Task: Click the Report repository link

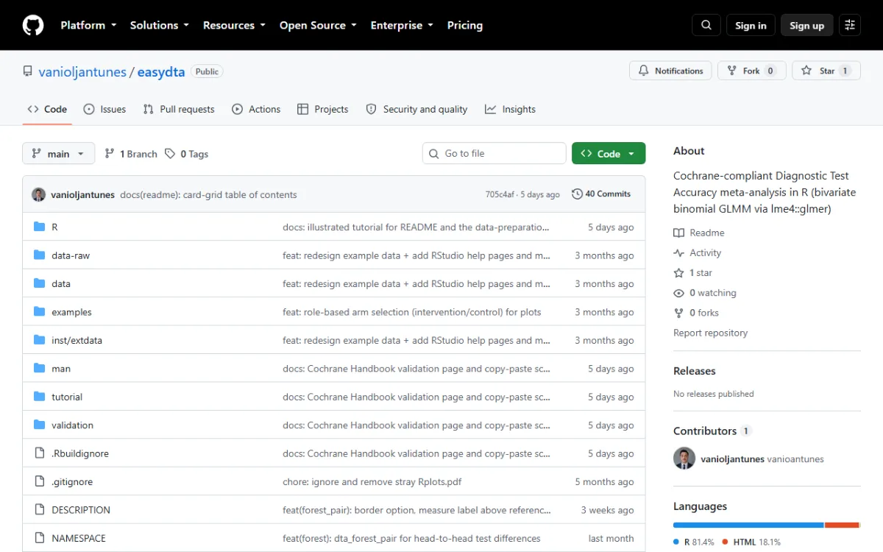Action: pyautogui.click(x=710, y=333)
